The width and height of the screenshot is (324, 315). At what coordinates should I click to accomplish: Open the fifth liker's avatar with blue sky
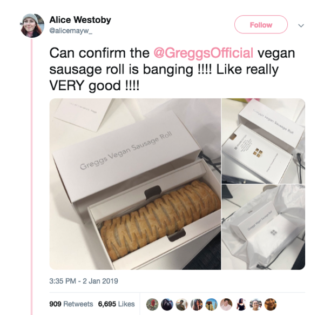211,304
